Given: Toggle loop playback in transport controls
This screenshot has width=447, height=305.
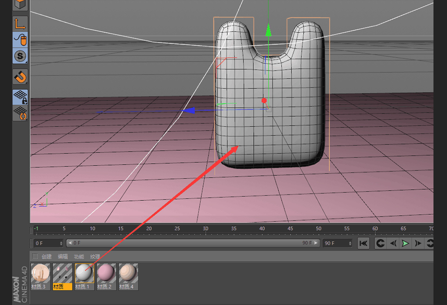Looking at the screenshot, I should coord(380,243).
